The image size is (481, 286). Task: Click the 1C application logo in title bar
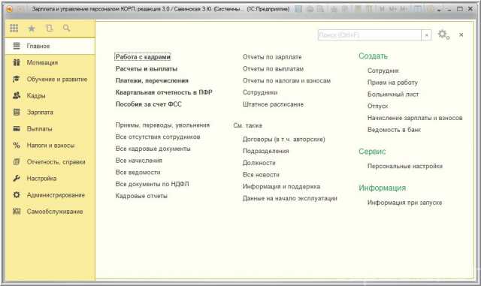(x=10, y=9)
